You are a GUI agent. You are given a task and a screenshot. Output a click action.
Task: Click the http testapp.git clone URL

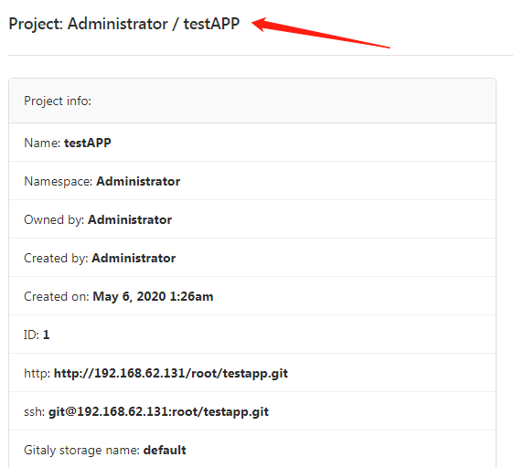[171, 374]
